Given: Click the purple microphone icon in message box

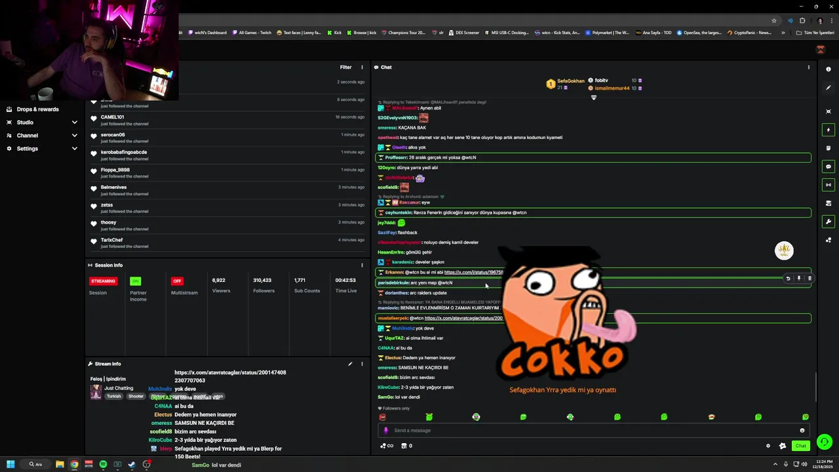Looking at the screenshot, I should pos(385,431).
